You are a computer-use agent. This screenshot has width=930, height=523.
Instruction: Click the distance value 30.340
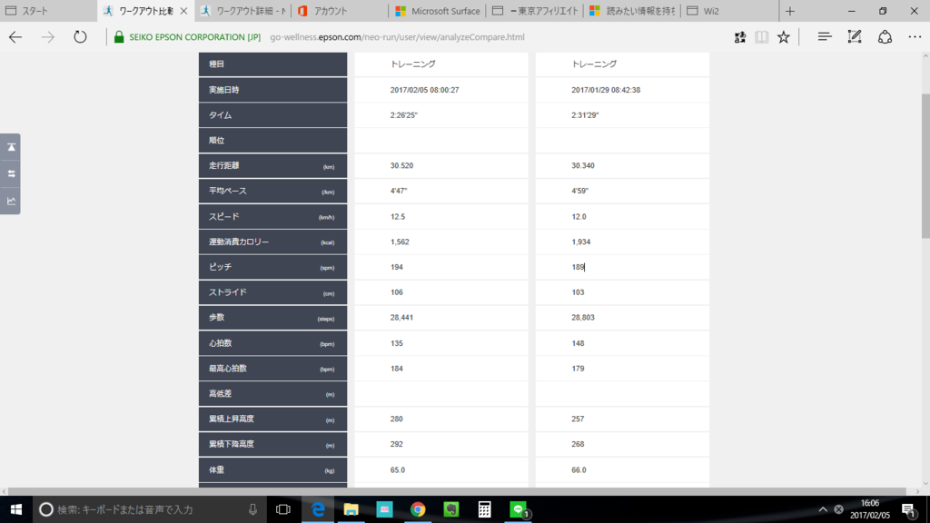(x=582, y=165)
